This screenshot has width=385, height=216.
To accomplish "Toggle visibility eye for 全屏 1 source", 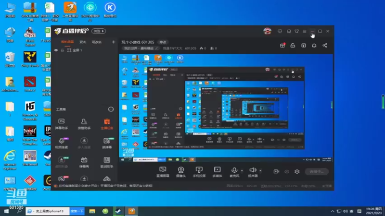I will [x=56, y=50].
